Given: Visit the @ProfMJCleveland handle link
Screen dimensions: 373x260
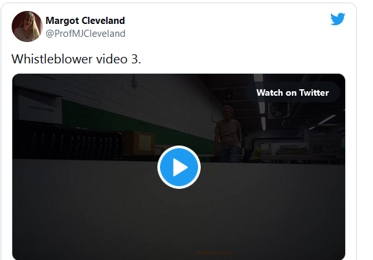Looking at the screenshot, I should (85, 34).
